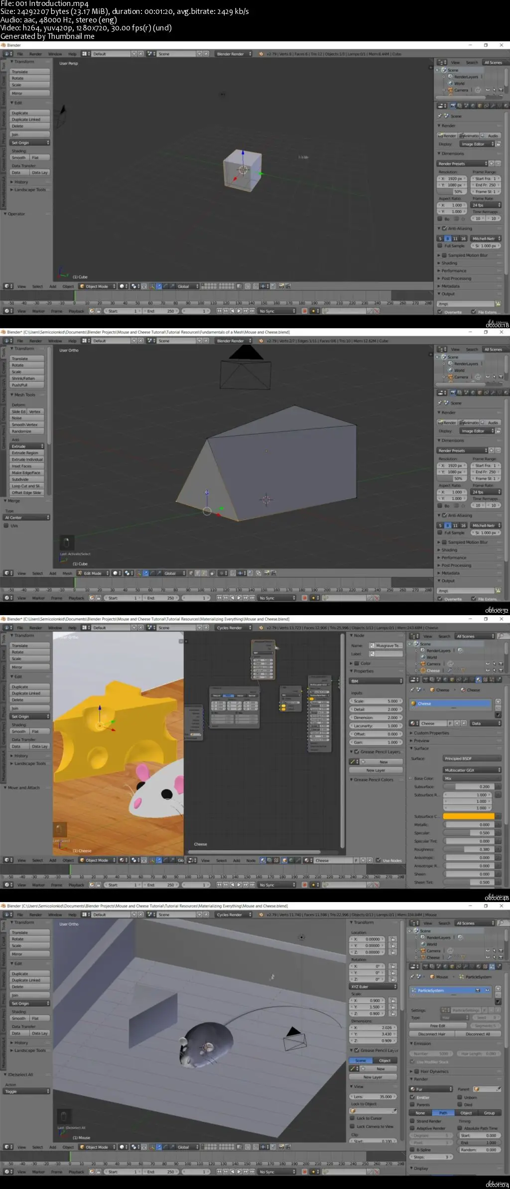The height and width of the screenshot is (1189, 510).
Task: Toggle Emitter checkbox in 00:01:04 frame
Action: click(x=412, y=1097)
